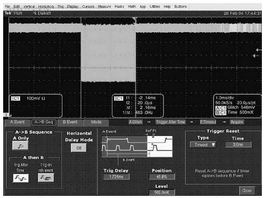Open the Measure menu
This screenshot has width=264, height=198.
[x=105, y=6]
